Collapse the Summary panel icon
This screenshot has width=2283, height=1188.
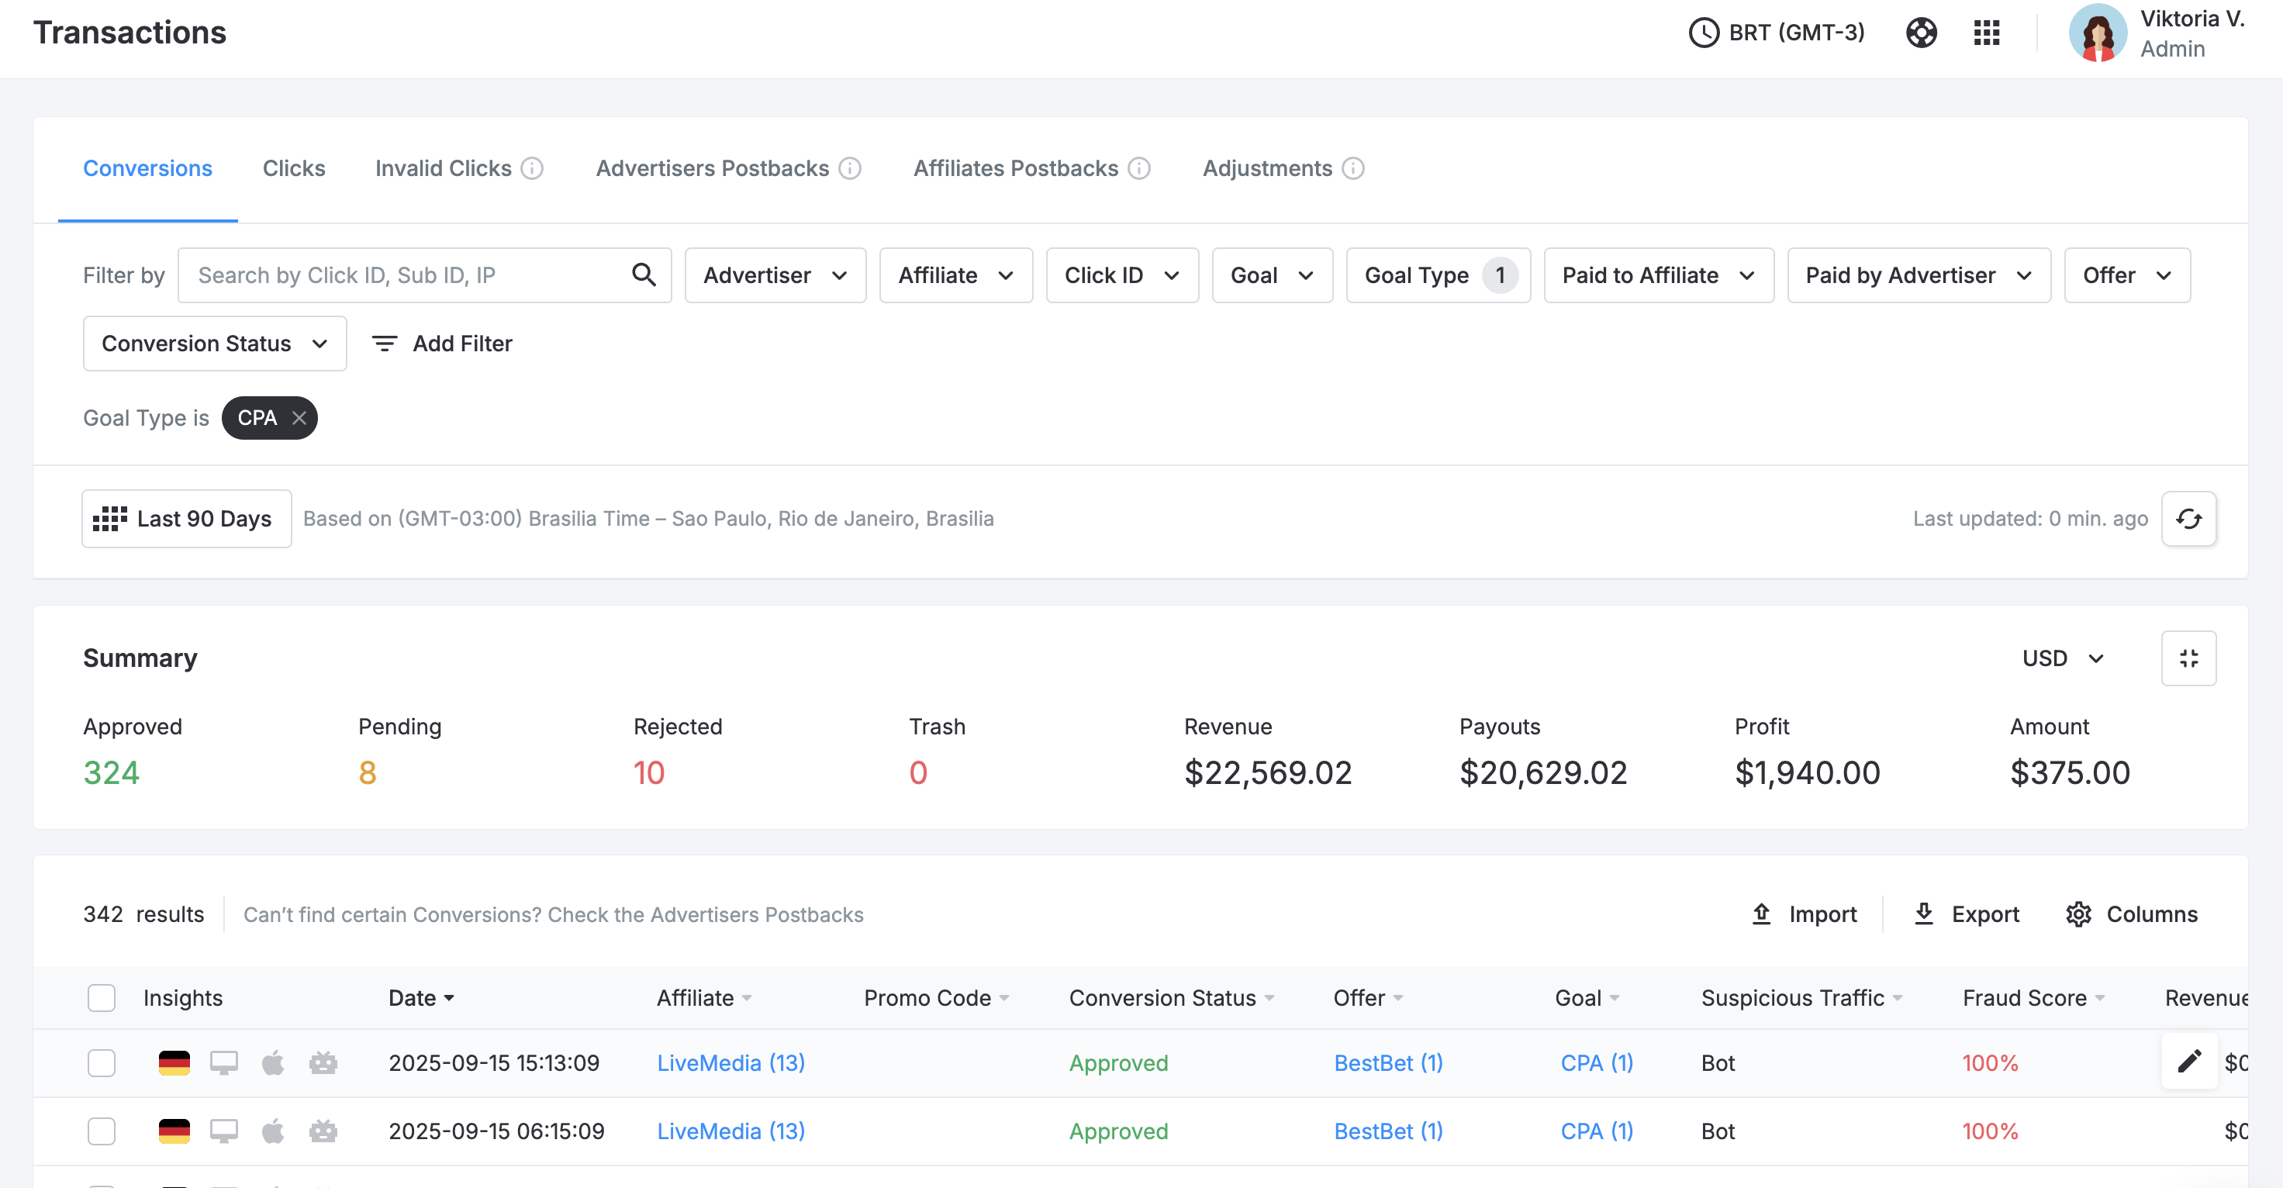pos(2188,658)
